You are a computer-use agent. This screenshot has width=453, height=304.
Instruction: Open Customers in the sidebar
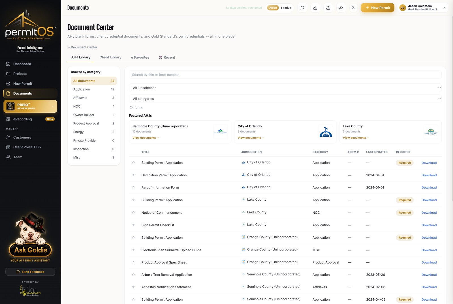coord(30,137)
